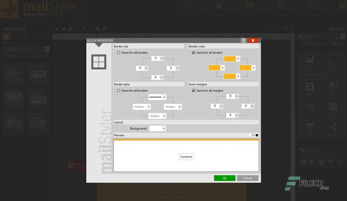The height and width of the screenshot is (201, 347).
Task: Click the top border orange color swatch
Action: [x=230, y=59]
